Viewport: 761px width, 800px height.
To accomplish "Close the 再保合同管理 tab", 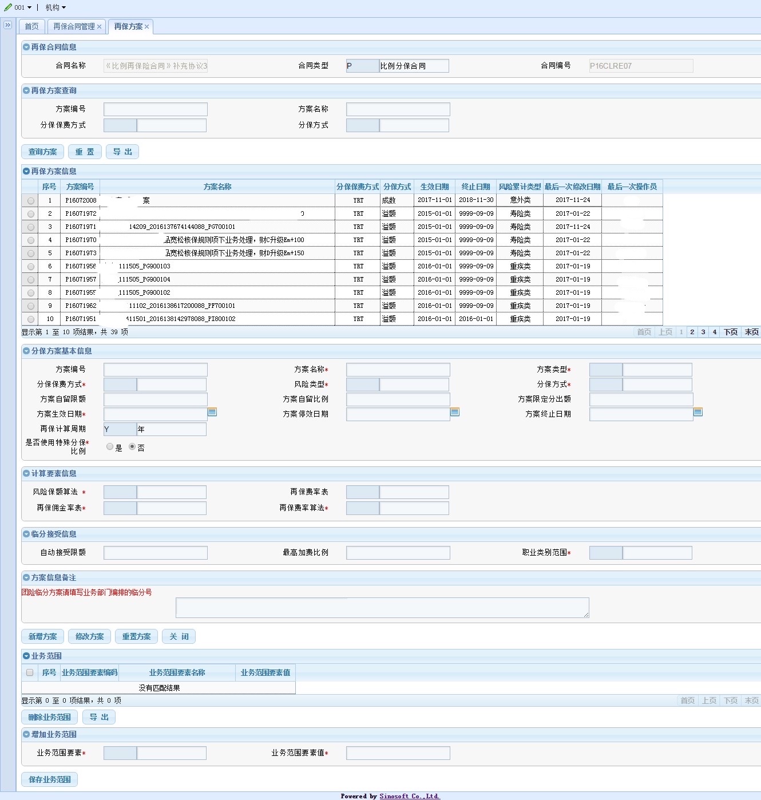I will point(99,27).
